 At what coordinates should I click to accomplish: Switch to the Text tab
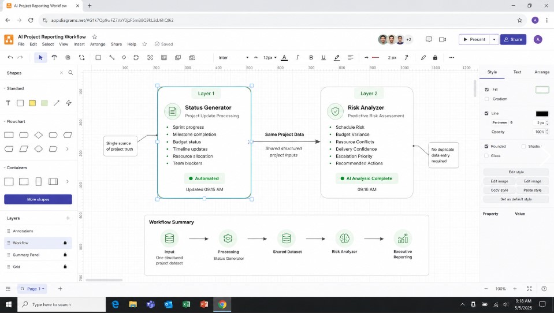tap(517, 72)
